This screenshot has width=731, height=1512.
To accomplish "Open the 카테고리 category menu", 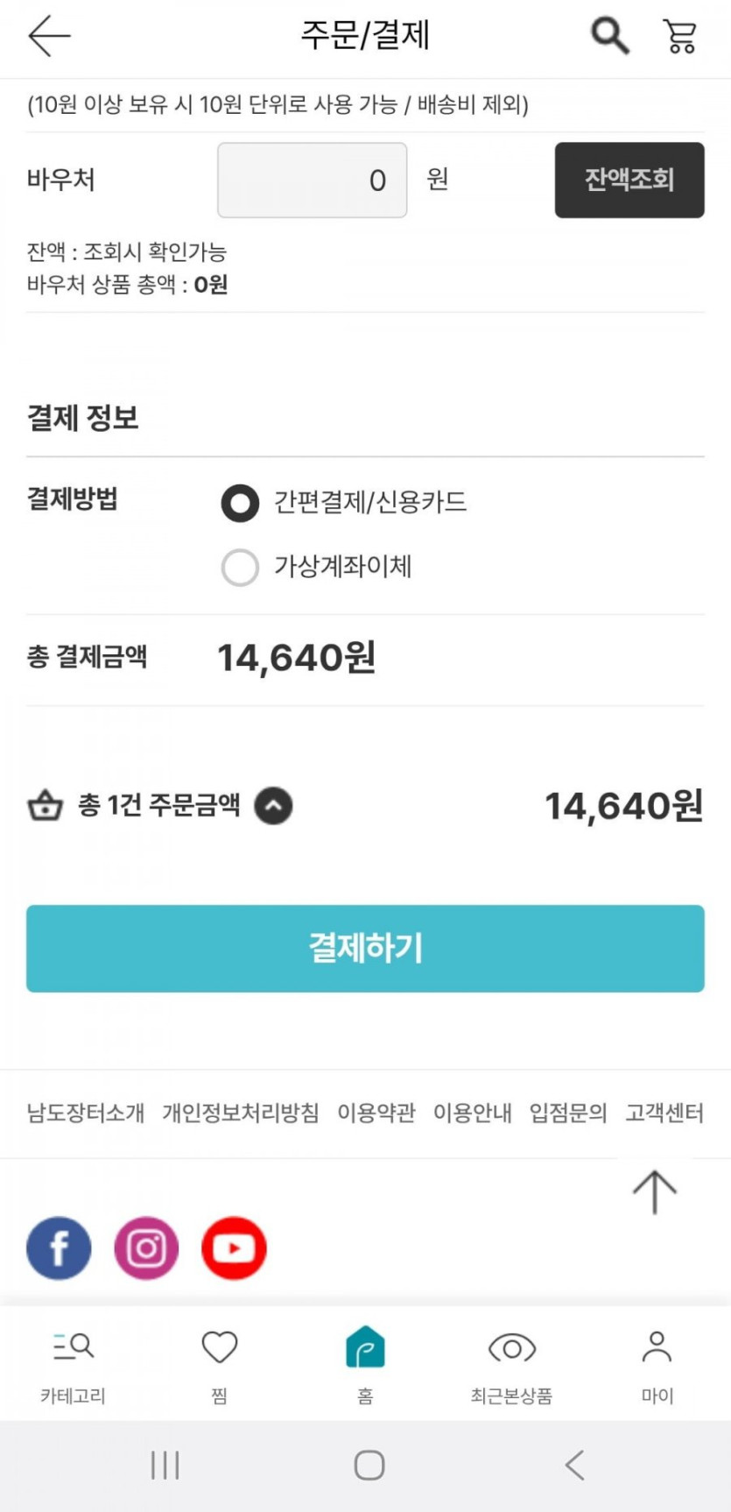I will [73, 1363].
